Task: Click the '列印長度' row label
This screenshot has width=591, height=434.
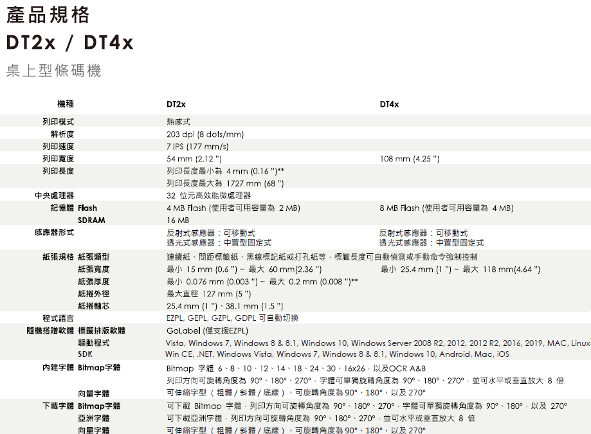Action: pyautogui.click(x=58, y=171)
